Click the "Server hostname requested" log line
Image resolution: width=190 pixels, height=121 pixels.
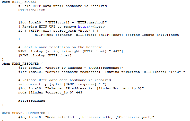(102, 72)
